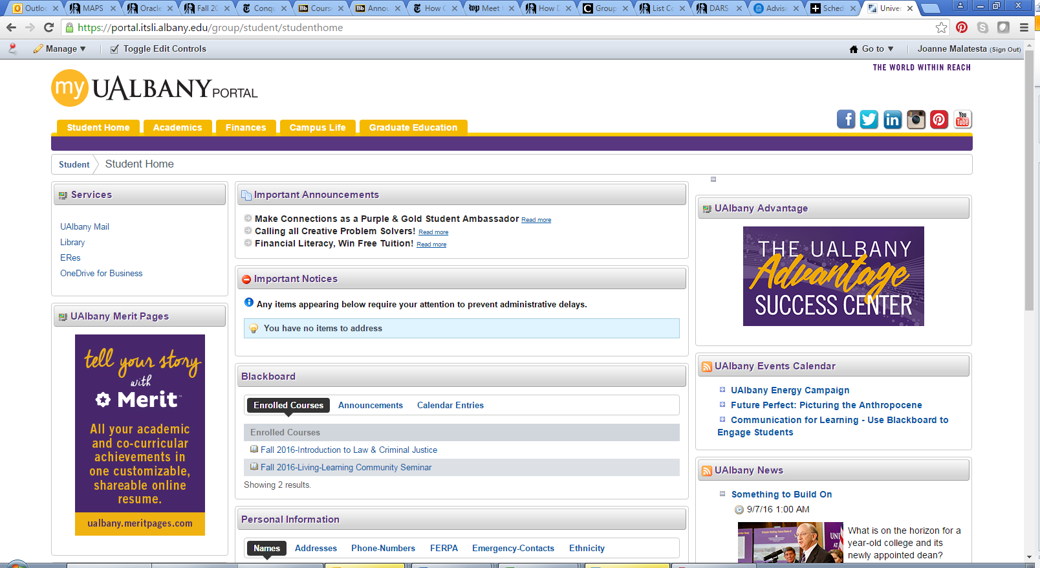Open the Chrome hamburger menu

pyautogui.click(x=1024, y=27)
